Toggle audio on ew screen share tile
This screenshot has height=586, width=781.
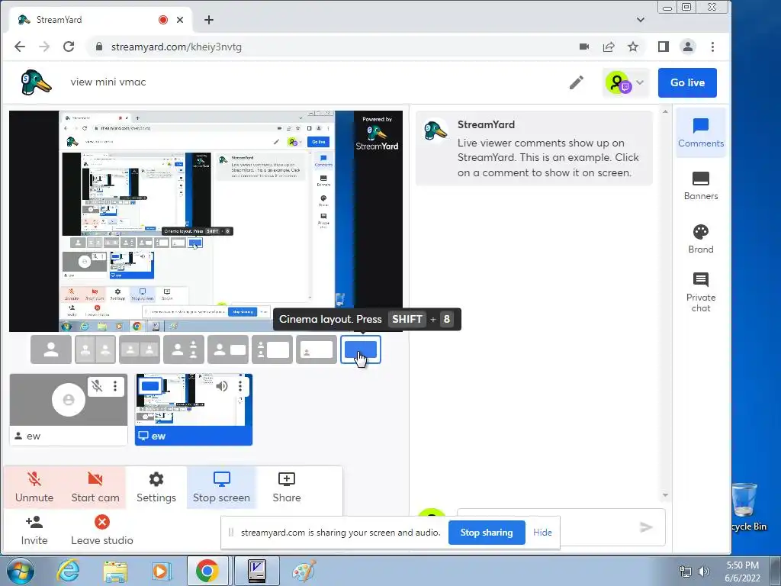coord(222,385)
